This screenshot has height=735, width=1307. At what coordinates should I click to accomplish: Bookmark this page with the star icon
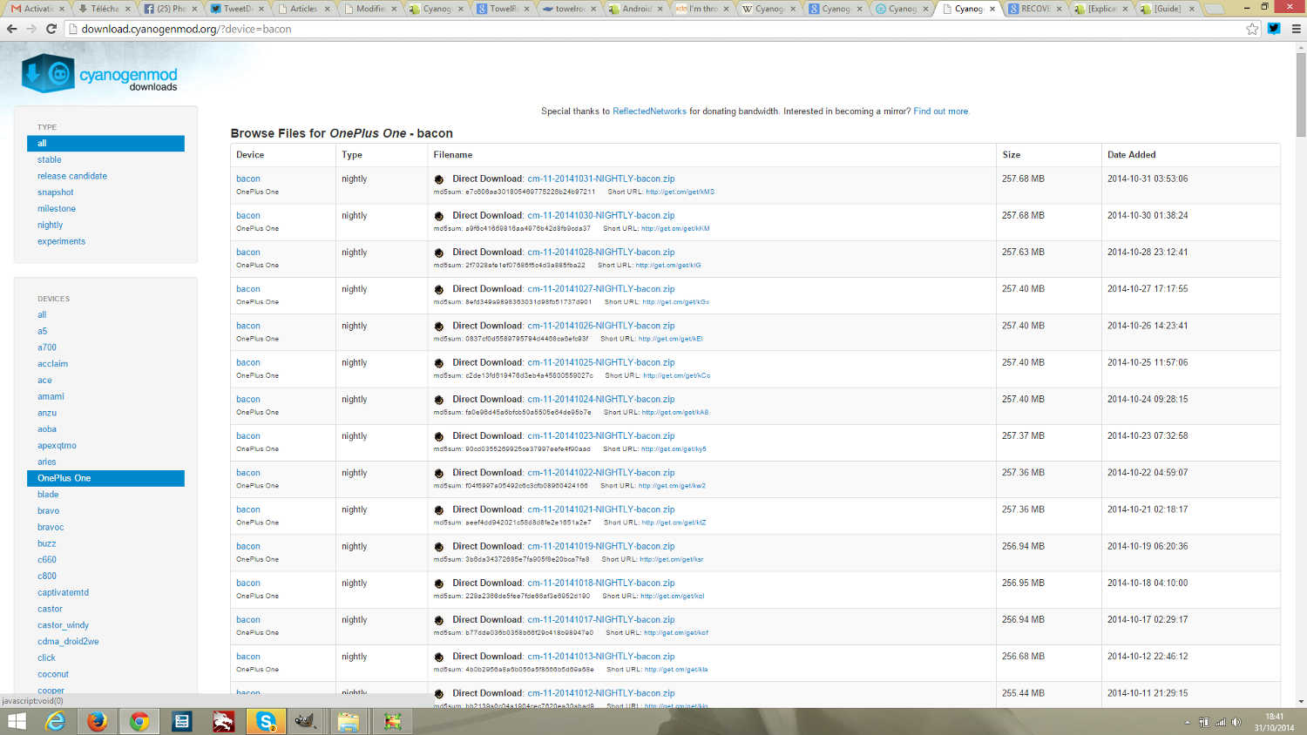point(1252,29)
